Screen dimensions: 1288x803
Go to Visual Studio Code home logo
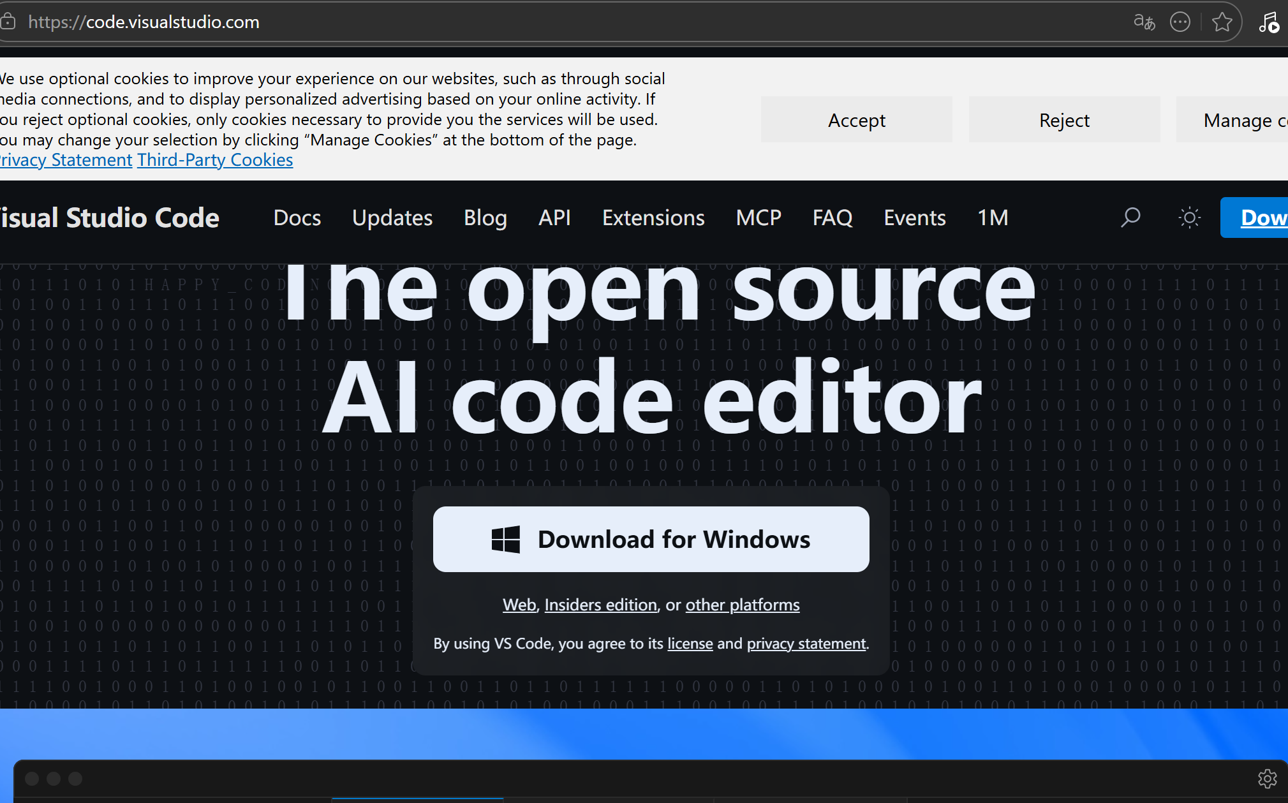tap(109, 218)
